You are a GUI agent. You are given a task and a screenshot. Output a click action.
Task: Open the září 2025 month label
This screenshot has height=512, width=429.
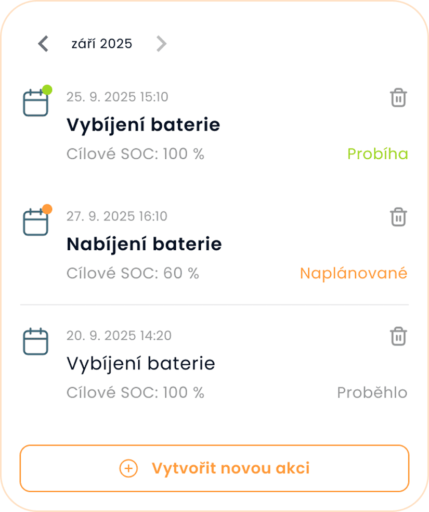102,44
